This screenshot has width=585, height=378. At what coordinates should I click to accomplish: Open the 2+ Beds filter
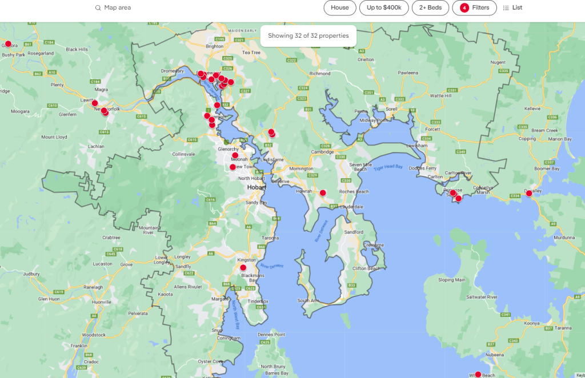coord(430,8)
